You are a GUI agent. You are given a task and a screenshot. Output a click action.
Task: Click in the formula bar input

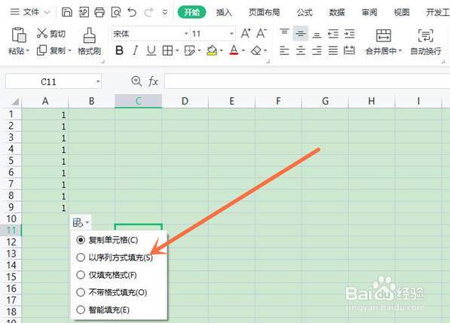point(307,81)
